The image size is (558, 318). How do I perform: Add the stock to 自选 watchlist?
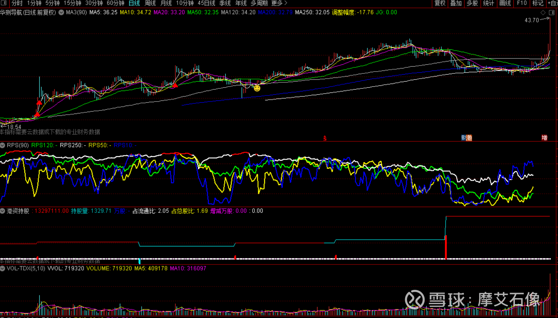553,3
